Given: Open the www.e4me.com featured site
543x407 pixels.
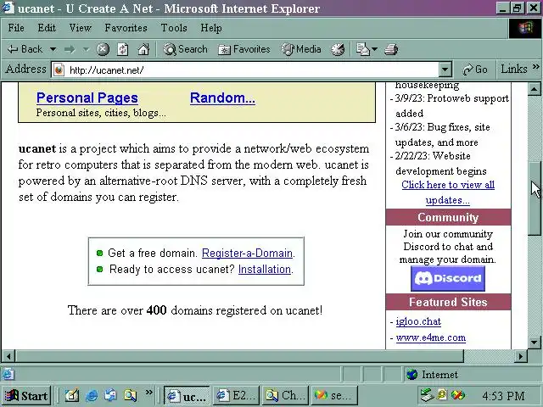Looking at the screenshot, I should coord(431,337).
